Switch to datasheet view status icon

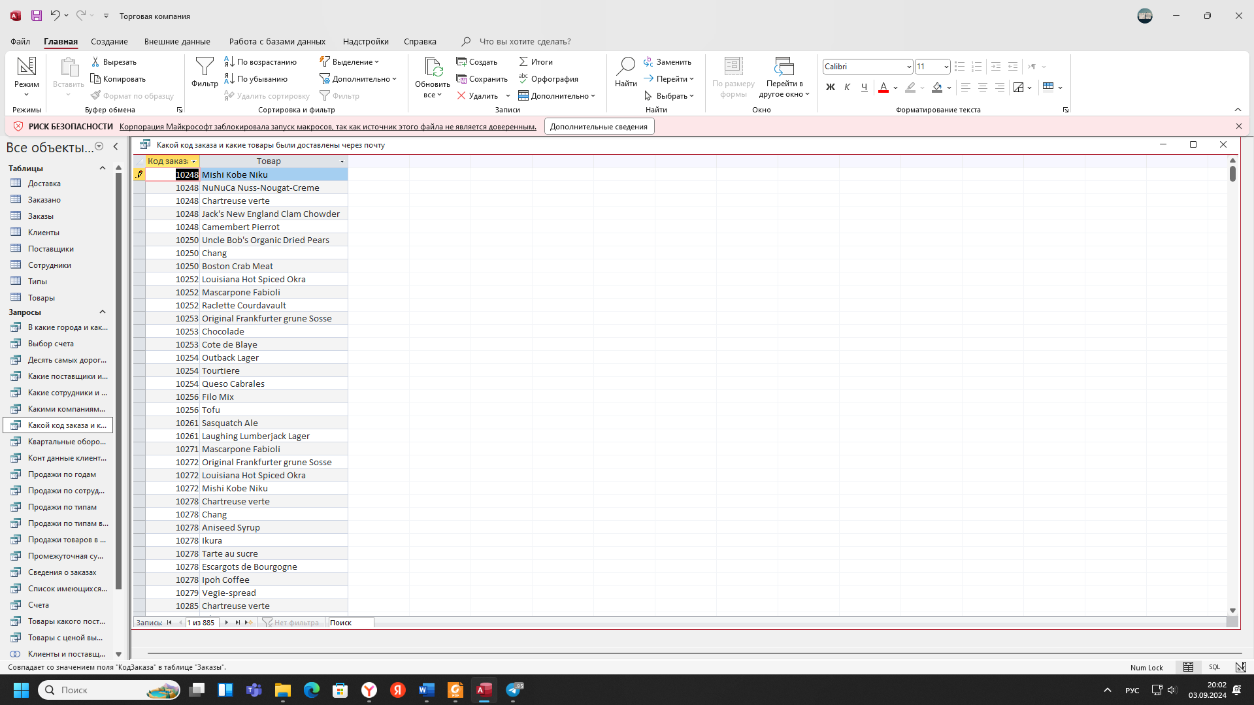tap(1188, 667)
